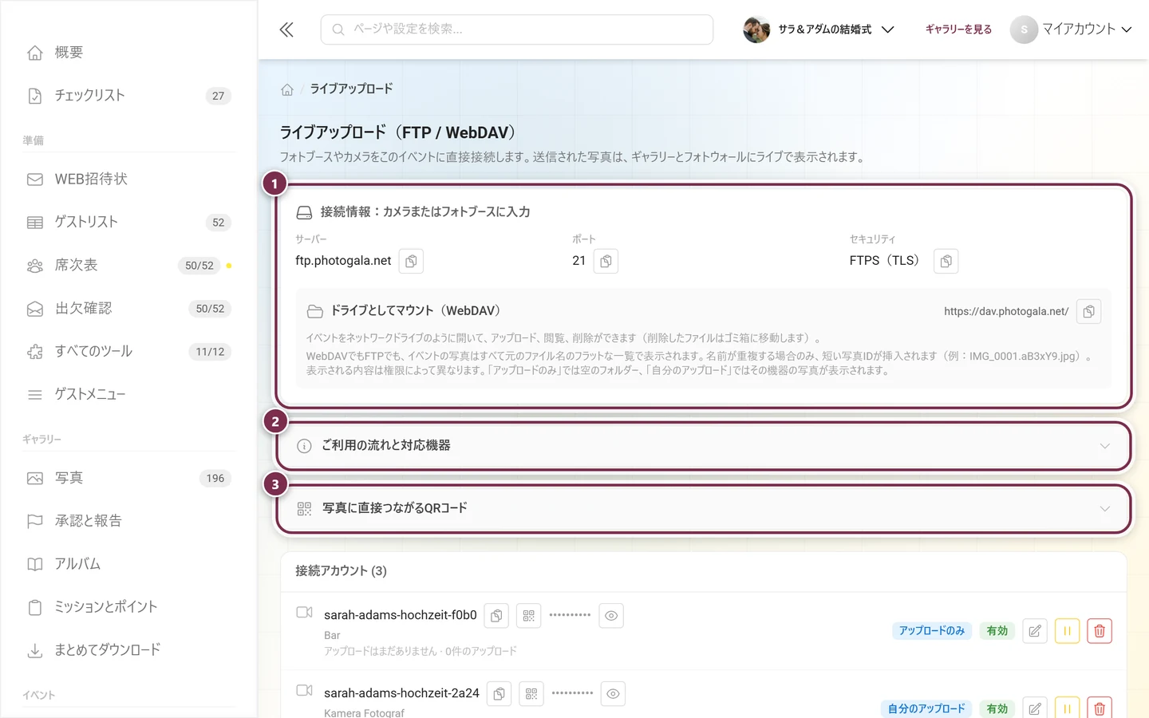Show QR code for sarah-adams-hochzeit-2a24

pyautogui.click(x=531, y=694)
